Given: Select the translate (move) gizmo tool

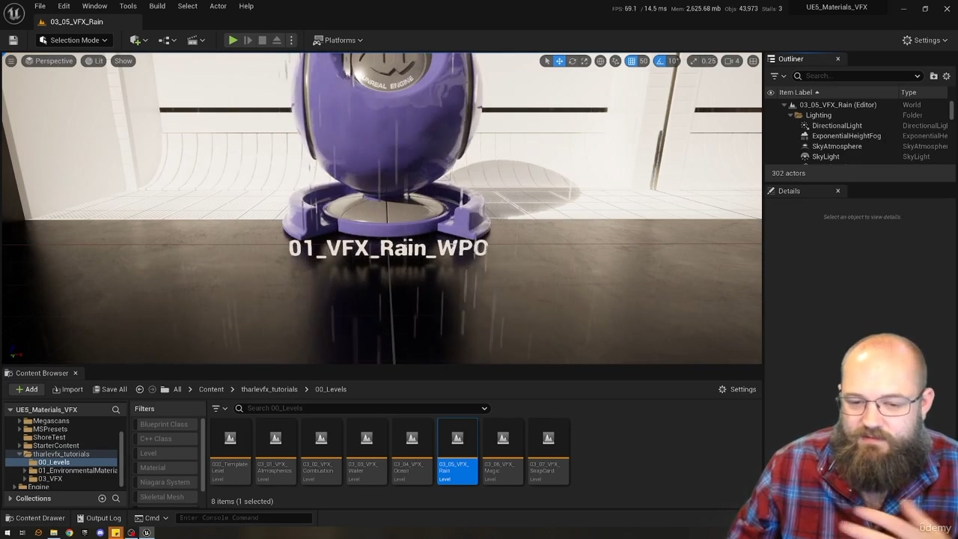Looking at the screenshot, I should 559,61.
